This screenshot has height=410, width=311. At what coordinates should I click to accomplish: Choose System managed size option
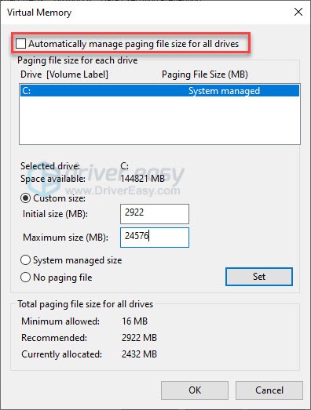pyautogui.click(x=25, y=260)
